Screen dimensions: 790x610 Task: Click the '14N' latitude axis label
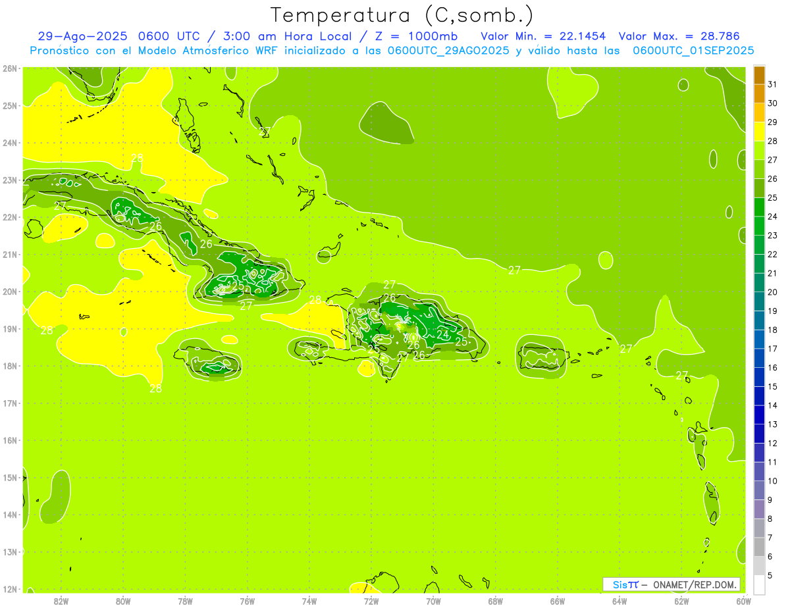[x=10, y=515]
